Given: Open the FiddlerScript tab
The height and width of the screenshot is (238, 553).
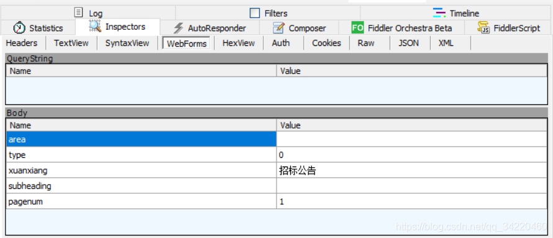Looking at the screenshot, I should [x=508, y=28].
